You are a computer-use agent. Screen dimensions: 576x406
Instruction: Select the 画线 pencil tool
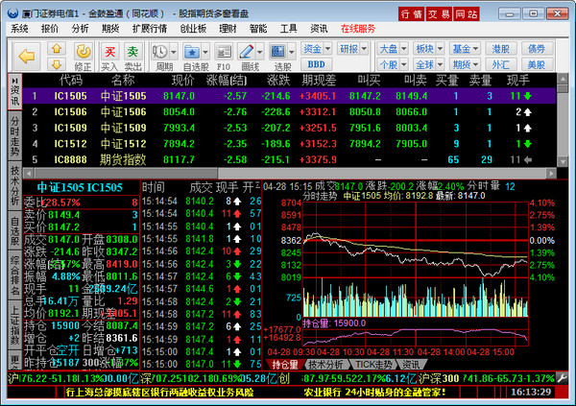click(246, 52)
